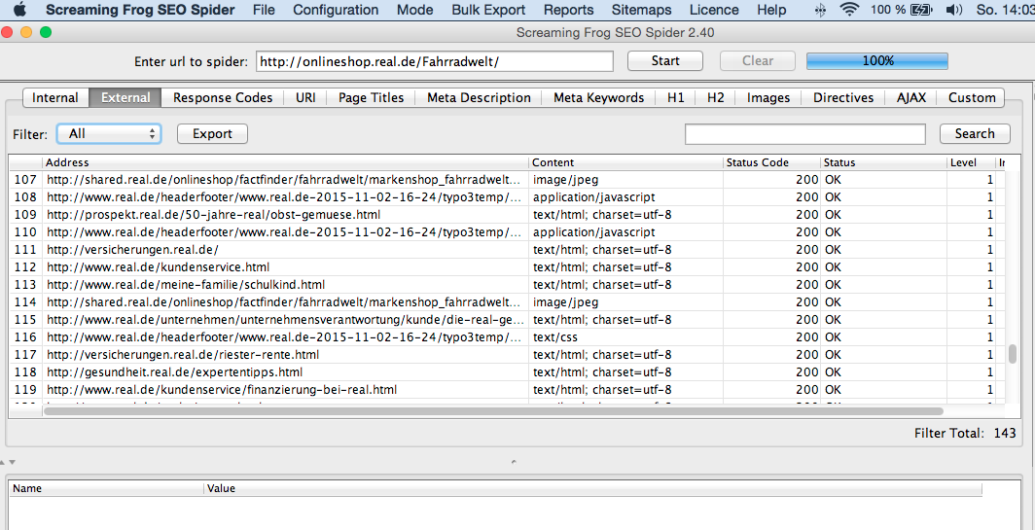Image resolution: width=1035 pixels, height=530 pixels.
Task: Open the Screaming Frog SEO Spider app menu
Action: (x=140, y=10)
